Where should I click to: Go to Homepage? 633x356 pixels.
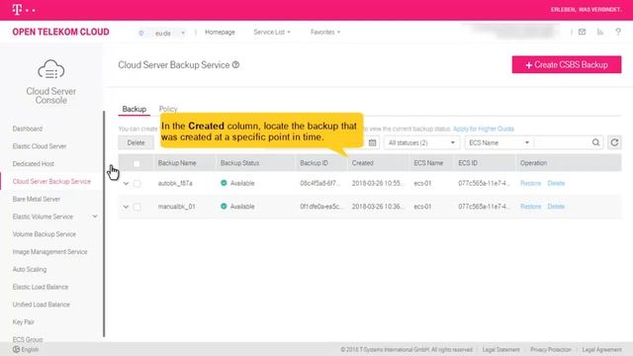click(220, 32)
